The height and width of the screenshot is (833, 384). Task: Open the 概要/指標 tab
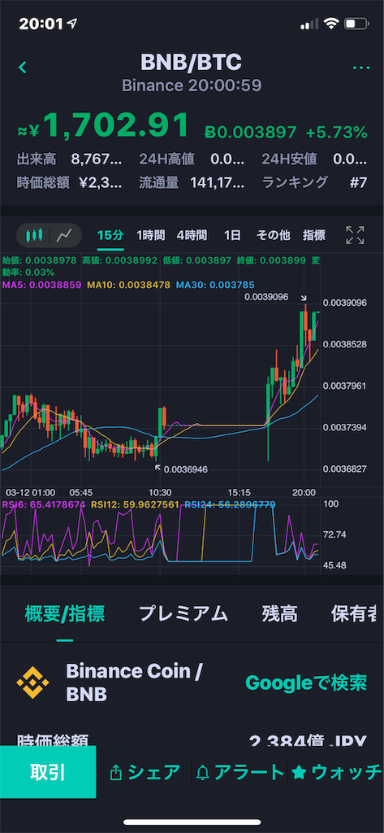coord(65,613)
